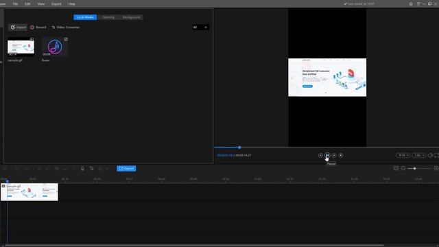This screenshot has height=247, width=439.
Task: Switch to the Background tab
Action: pyautogui.click(x=131, y=17)
